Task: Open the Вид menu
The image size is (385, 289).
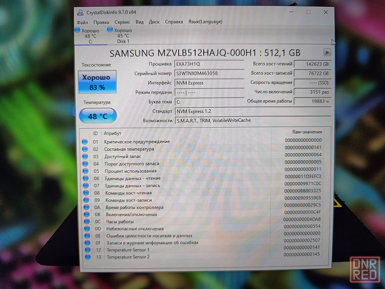Action: click(140, 22)
